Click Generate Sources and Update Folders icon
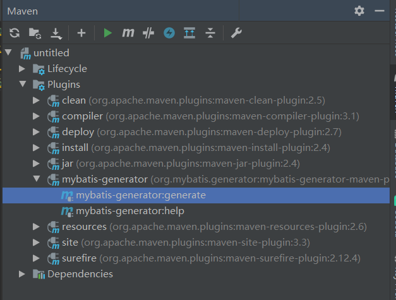 [35, 33]
